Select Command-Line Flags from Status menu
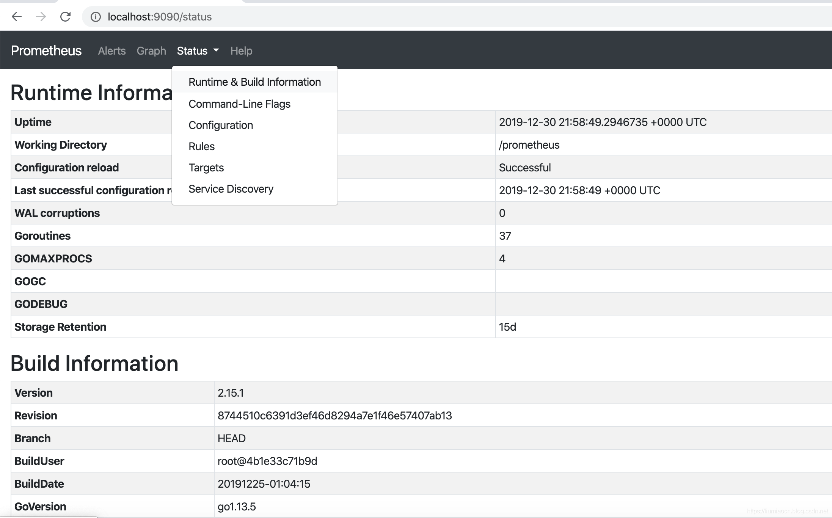 [255, 104]
